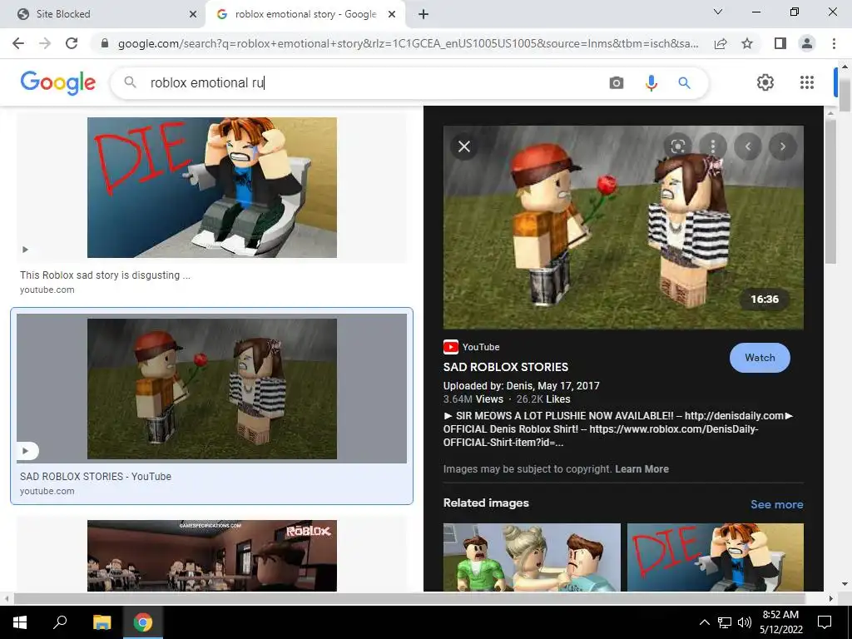Click the browser forward arrow
Image resolution: width=852 pixels, height=639 pixels.
tap(45, 43)
